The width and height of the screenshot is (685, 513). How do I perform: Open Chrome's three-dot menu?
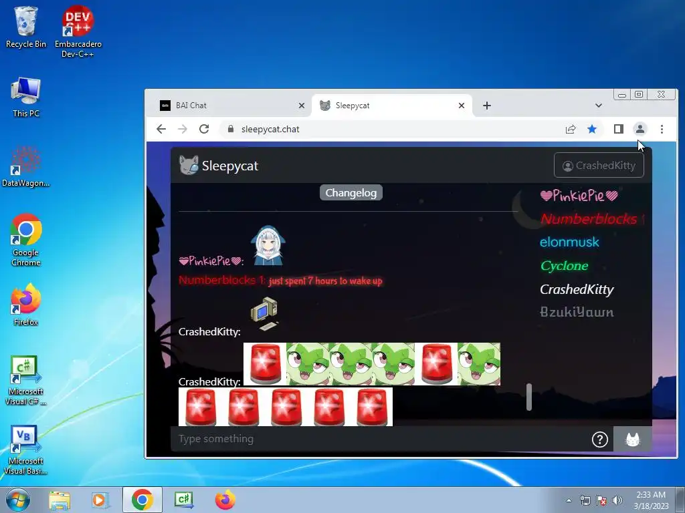coord(662,129)
